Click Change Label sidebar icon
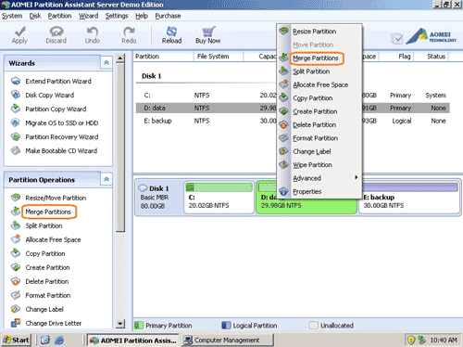Image resolution: width=463 pixels, height=347 pixels. (16, 309)
